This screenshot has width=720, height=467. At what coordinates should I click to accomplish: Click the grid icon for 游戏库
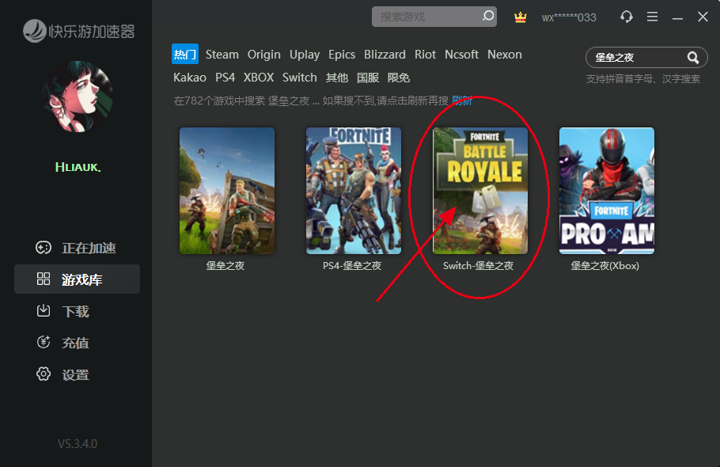(x=44, y=279)
